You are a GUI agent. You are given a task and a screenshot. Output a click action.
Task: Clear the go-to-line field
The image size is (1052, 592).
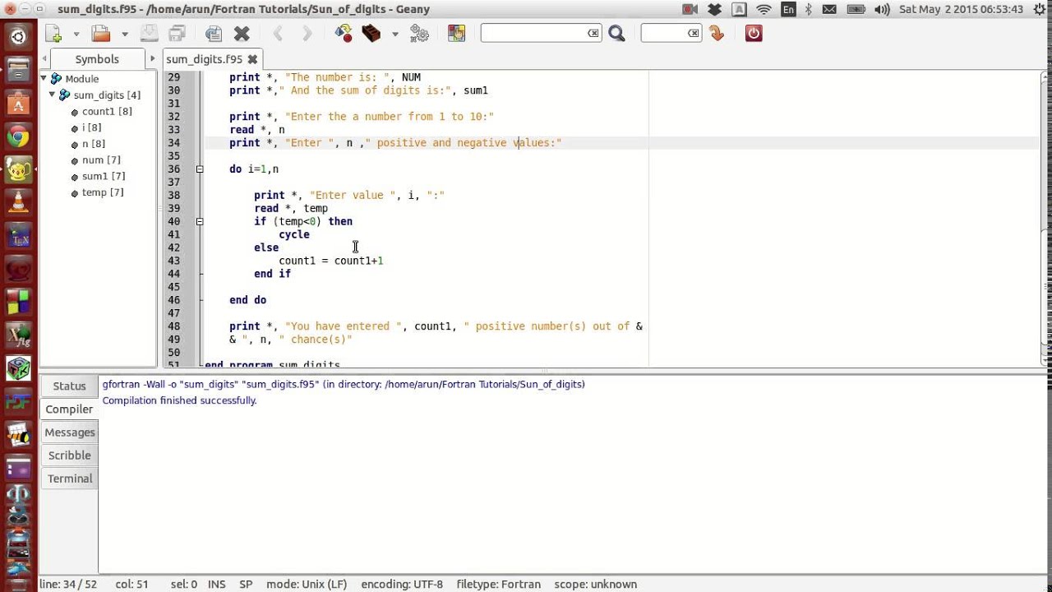pyautogui.click(x=694, y=33)
